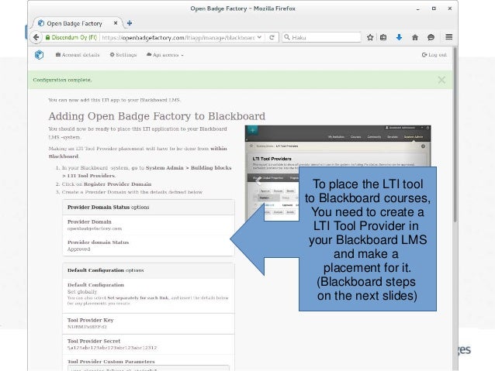This screenshot has width=495, height=371.
Task: Click the Open Badge Factory cube logo
Action: pos(39,55)
